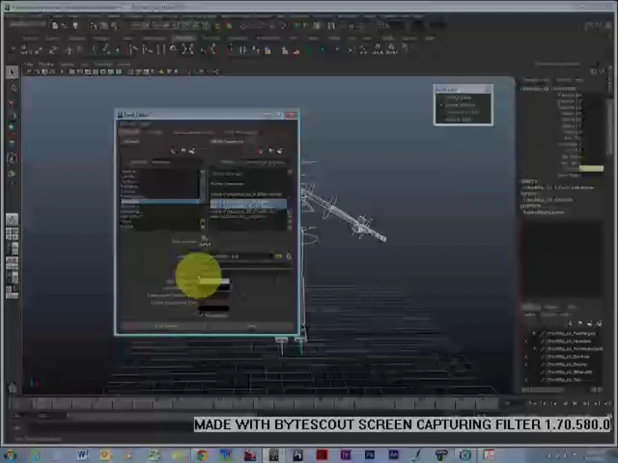Open the Panels menu of the viewport panel
The width and height of the screenshot is (618, 463).
pos(124,64)
